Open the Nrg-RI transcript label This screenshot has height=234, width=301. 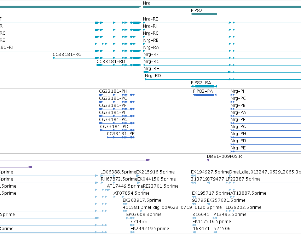[x=150, y=26]
